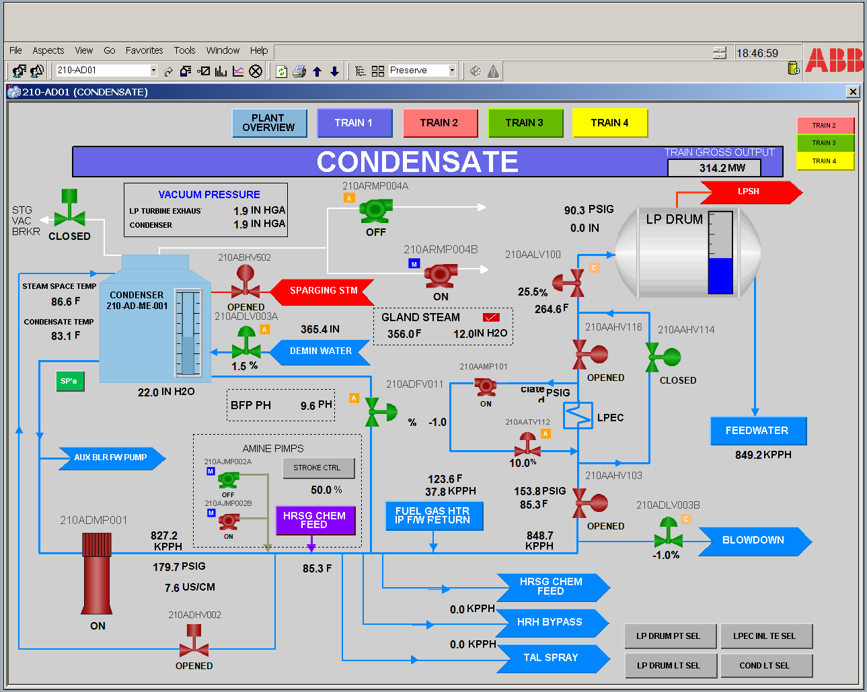Open the Favorites menu
Image resolution: width=867 pixels, height=692 pixels.
144,50
